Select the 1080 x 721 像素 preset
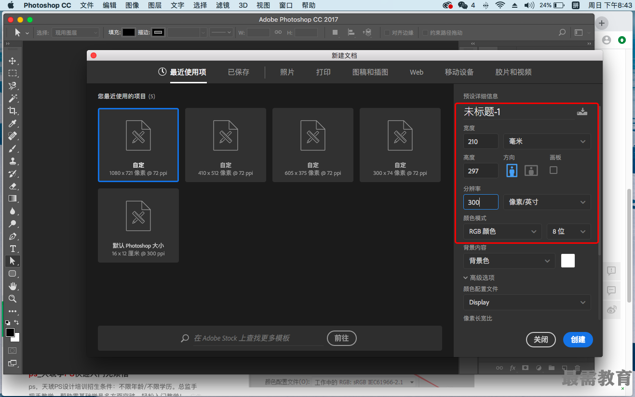 138,145
